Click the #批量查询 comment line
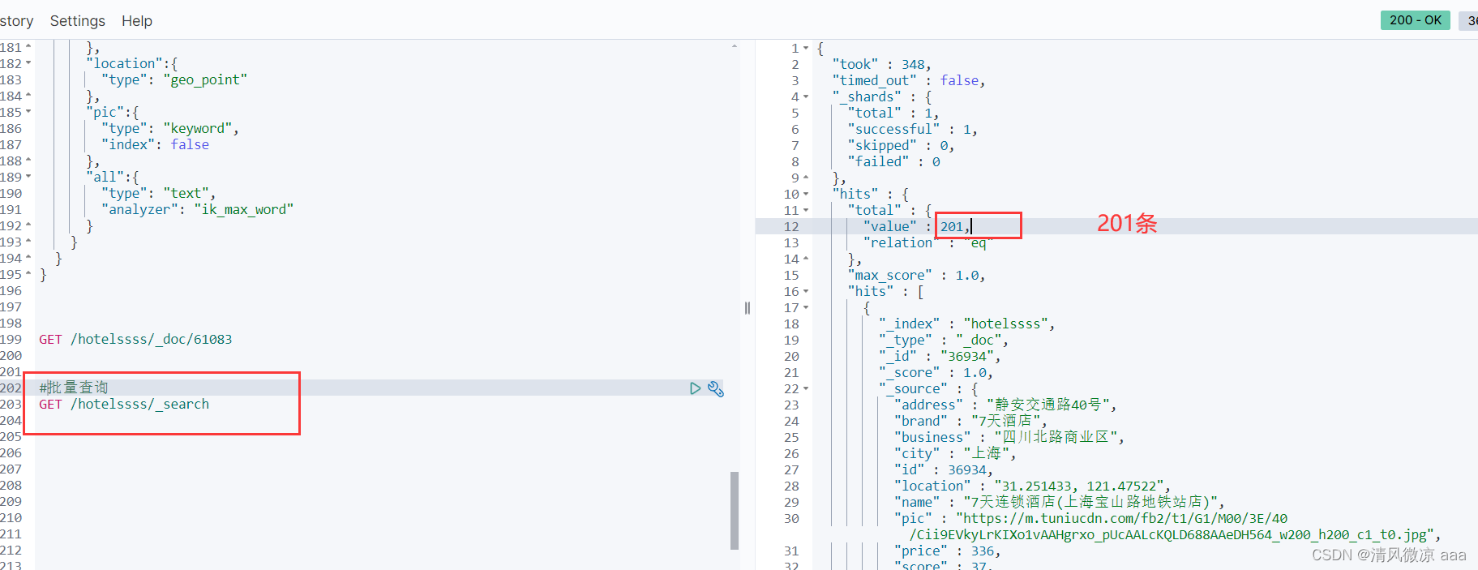The width and height of the screenshot is (1478, 570). (x=74, y=388)
